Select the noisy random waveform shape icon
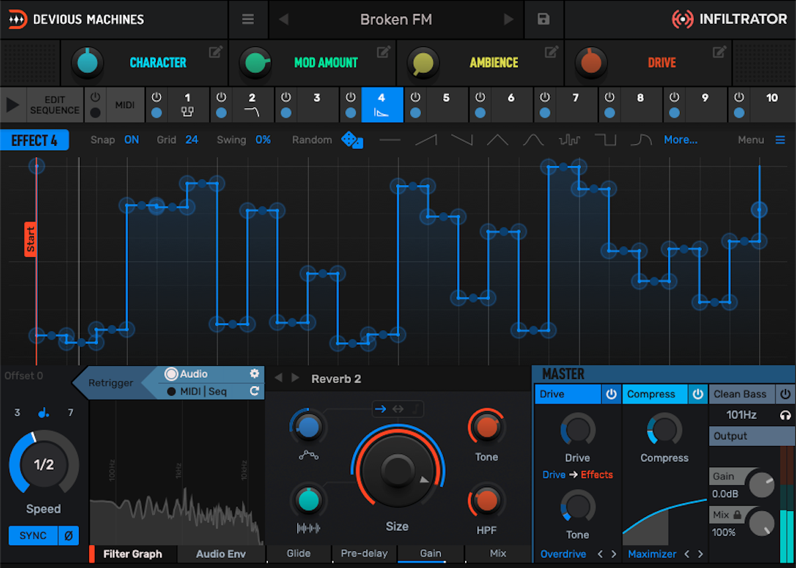 tap(569, 140)
